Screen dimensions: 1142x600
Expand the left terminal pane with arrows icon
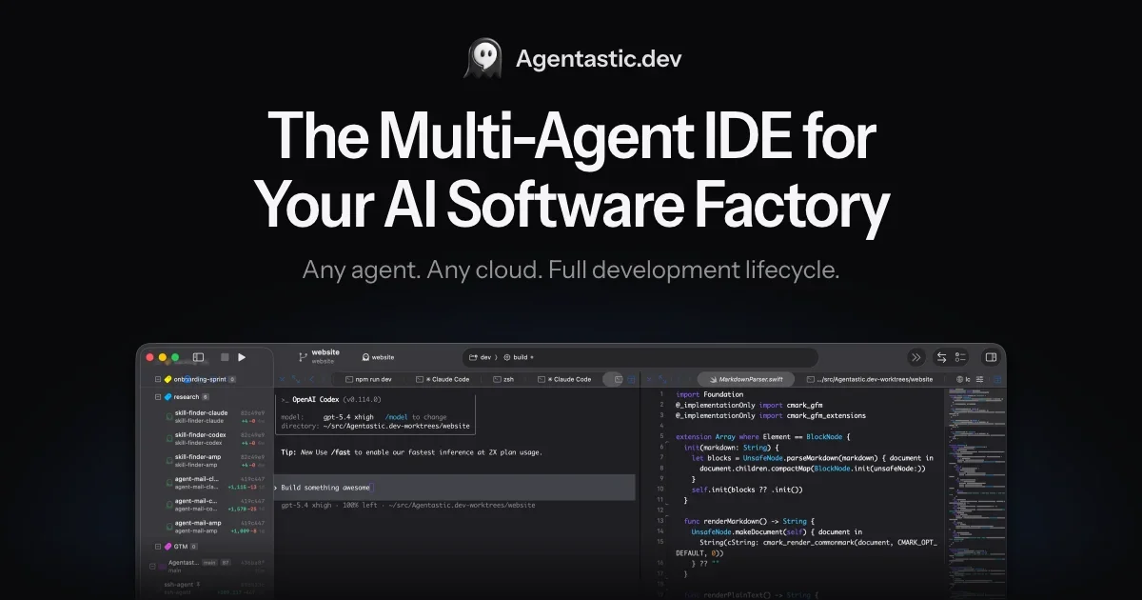[x=296, y=379]
